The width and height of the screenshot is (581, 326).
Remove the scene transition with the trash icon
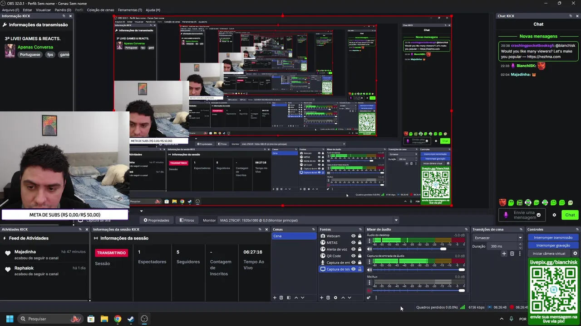tap(512, 254)
